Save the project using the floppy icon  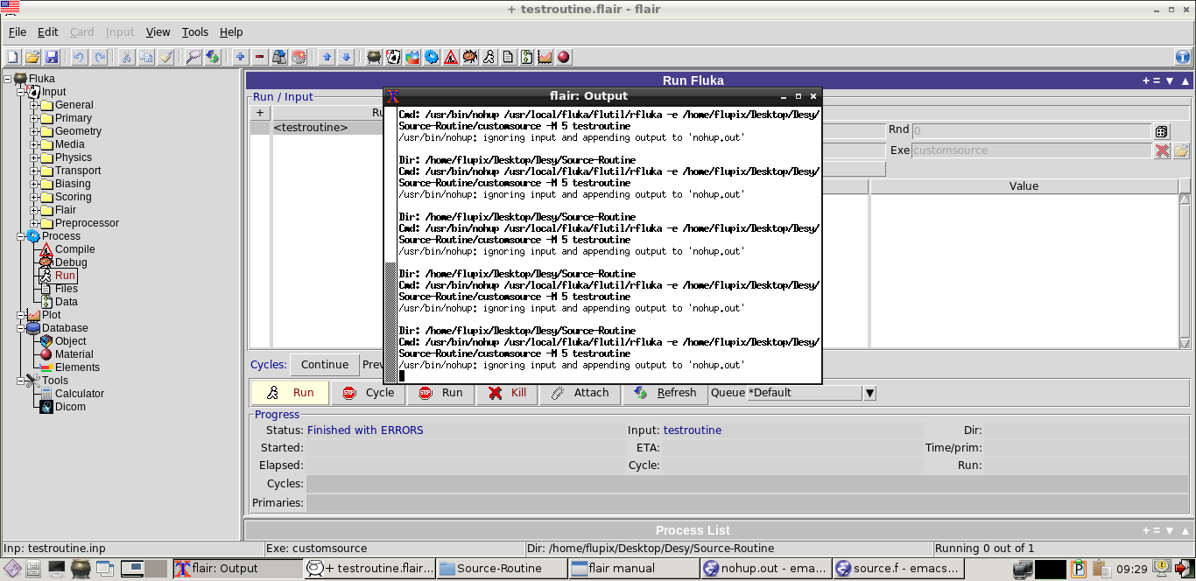(52, 57)
